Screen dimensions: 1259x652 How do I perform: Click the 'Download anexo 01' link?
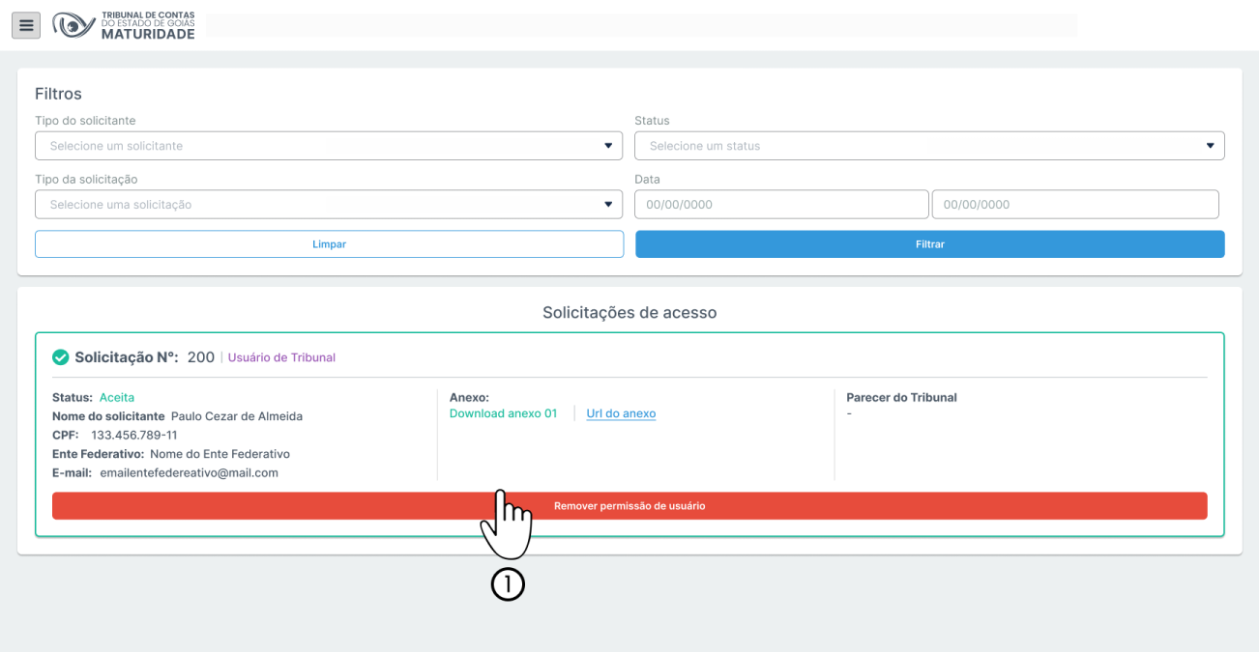point(503,413)
